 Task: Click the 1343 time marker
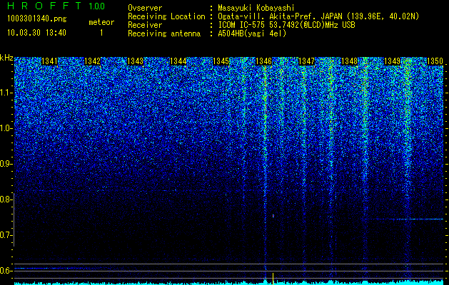pos(135,61)
